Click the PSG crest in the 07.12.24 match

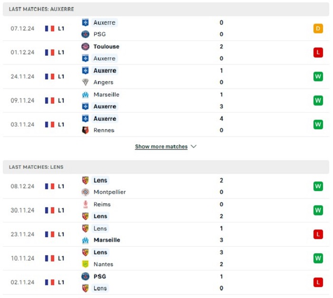click(x=85, y=34)
